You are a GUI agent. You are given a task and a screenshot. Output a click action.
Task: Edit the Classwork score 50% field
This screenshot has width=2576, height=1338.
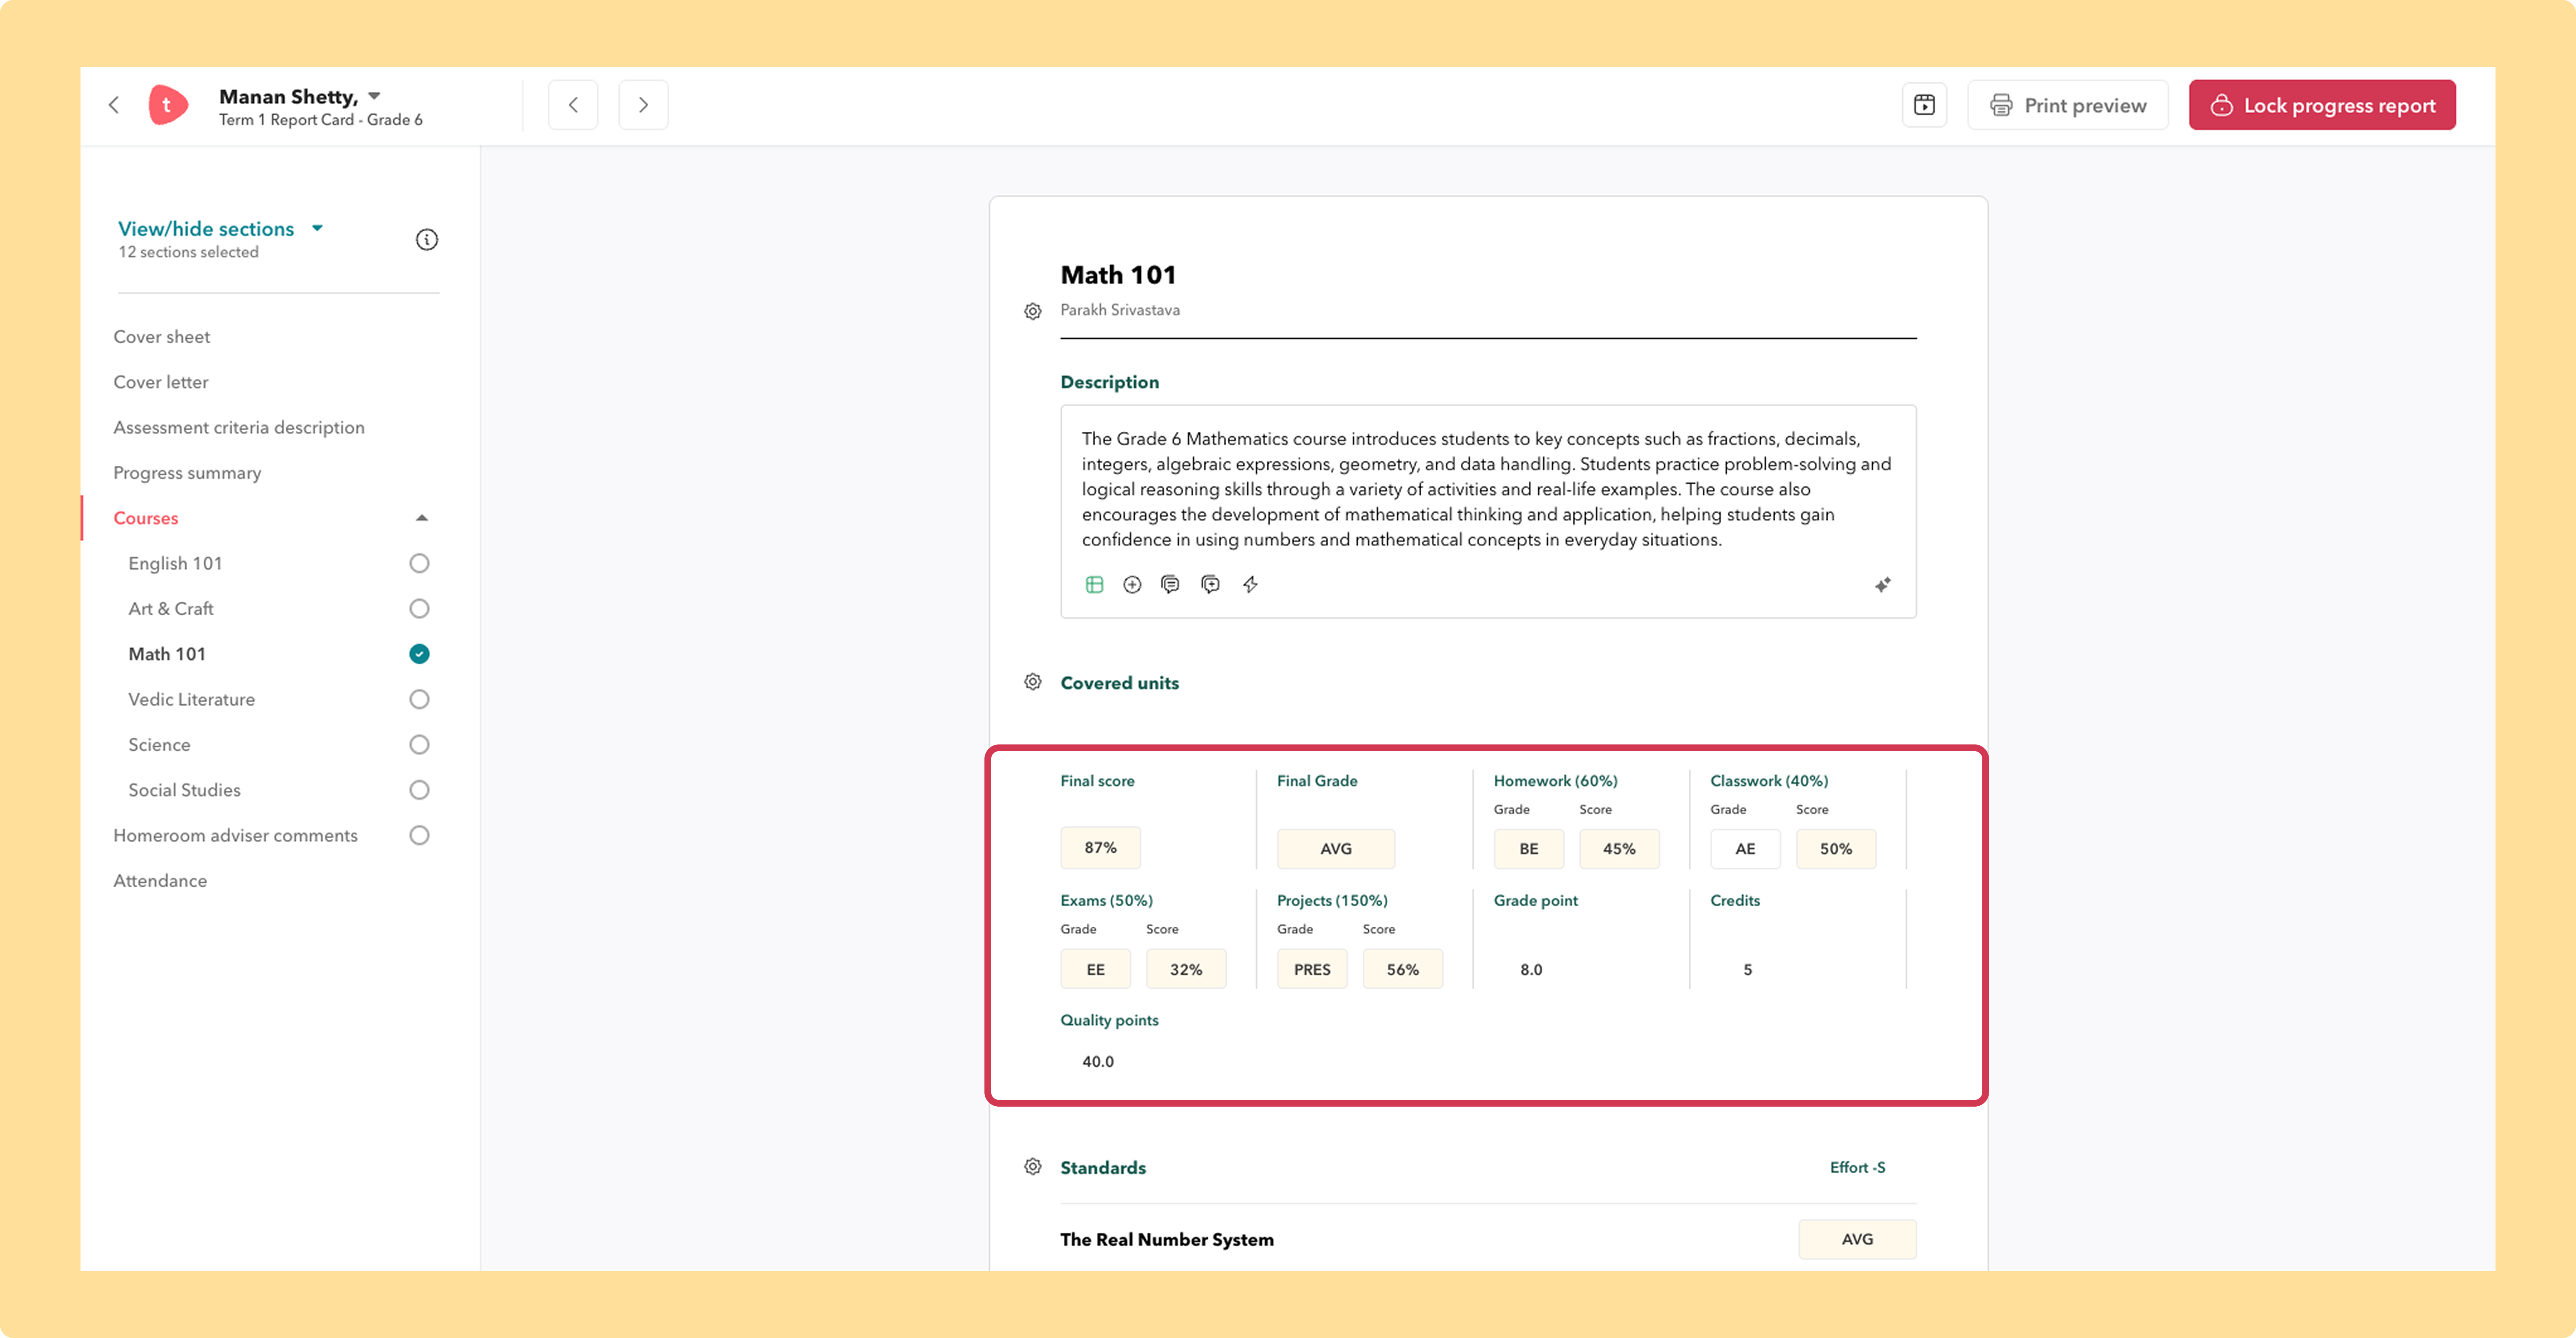click(x=1836, y=848)
